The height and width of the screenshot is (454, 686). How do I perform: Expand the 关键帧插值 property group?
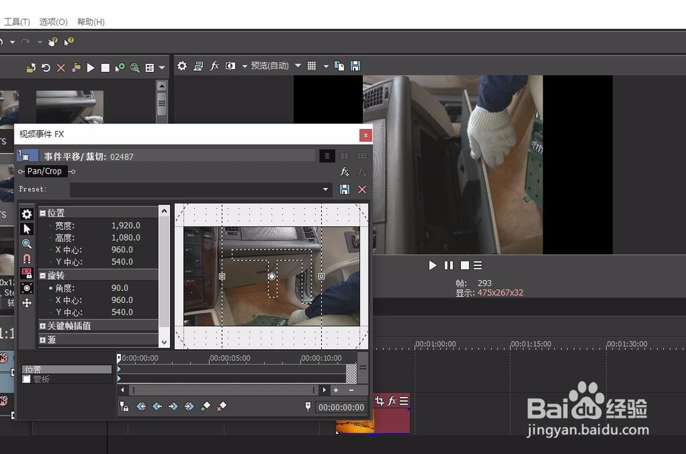pos(43,326)
